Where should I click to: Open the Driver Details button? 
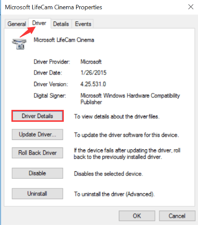pyautogui.click(x=38, y=116)
